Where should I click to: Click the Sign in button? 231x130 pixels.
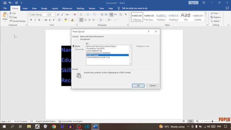[x=193, y=3]
